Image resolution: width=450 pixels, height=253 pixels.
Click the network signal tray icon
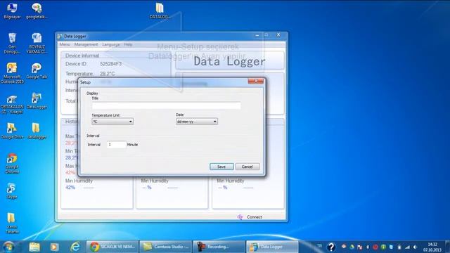pos(407,247)
